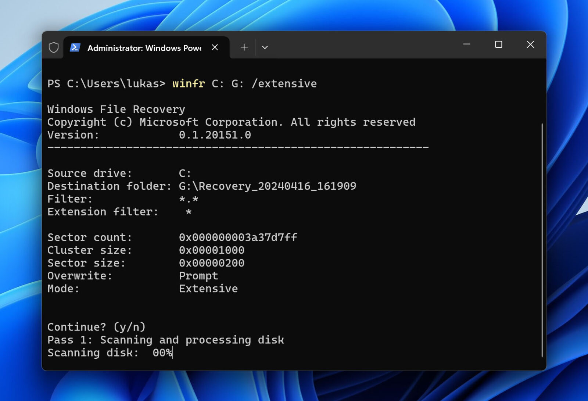588x401 pixels.
Task: Select the Administrator: Windows PowerShell tab
Action: pyautogui.click(x=143, y=48)
